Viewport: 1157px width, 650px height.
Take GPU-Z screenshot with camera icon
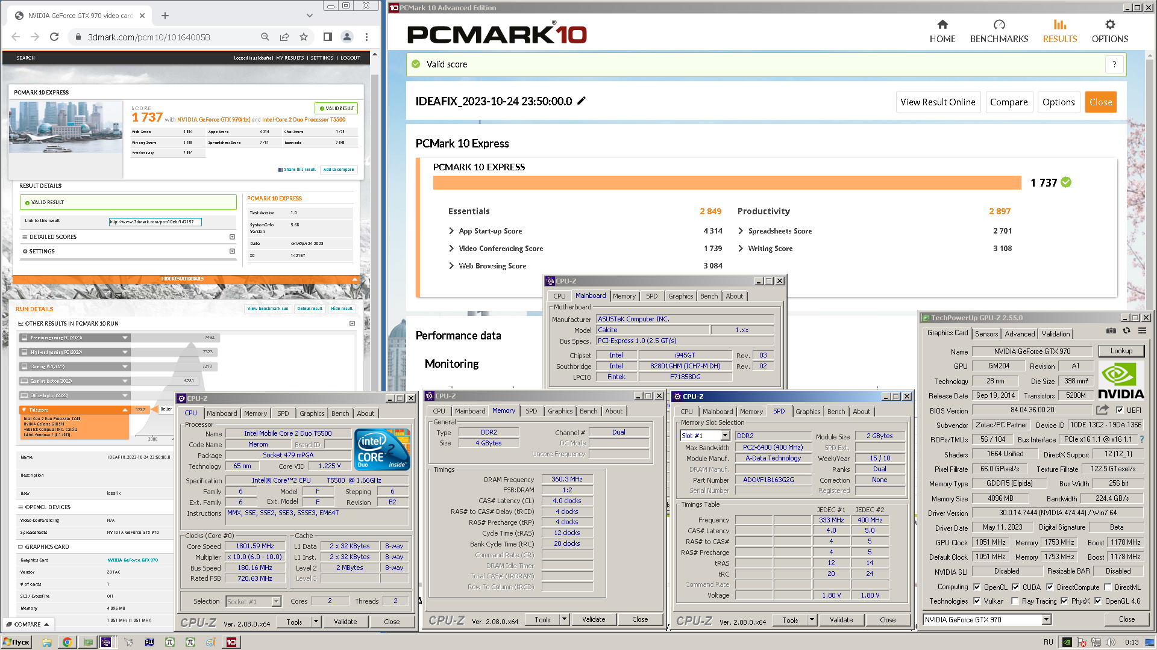tap(1111, 330)
